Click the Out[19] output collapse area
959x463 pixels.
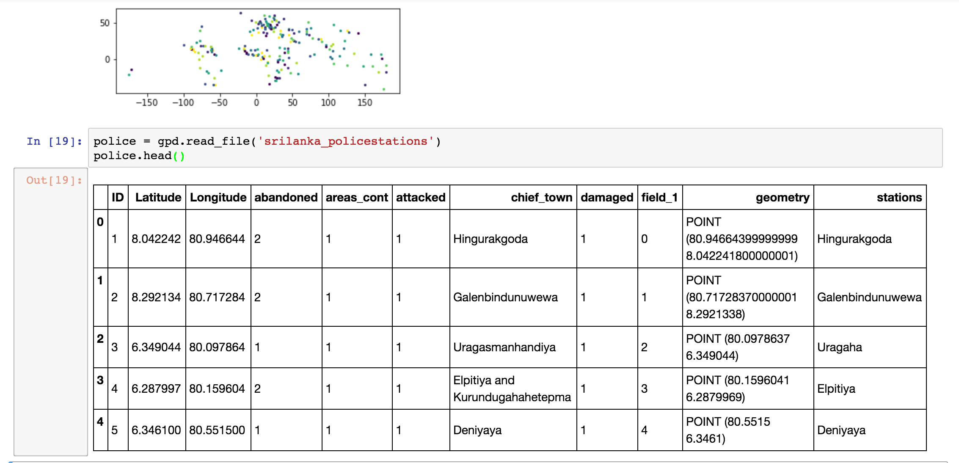(x=51, y=312)
